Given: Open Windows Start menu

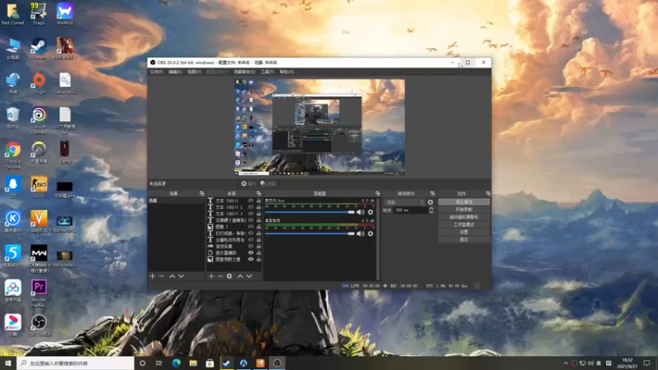Looking at the screenshot, I should [x=8, y=363].
